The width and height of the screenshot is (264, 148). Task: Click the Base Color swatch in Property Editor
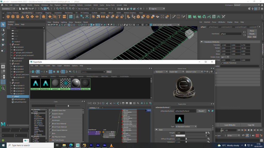pos(180,136)
